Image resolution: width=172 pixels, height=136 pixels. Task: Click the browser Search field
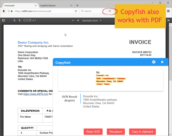93,11
